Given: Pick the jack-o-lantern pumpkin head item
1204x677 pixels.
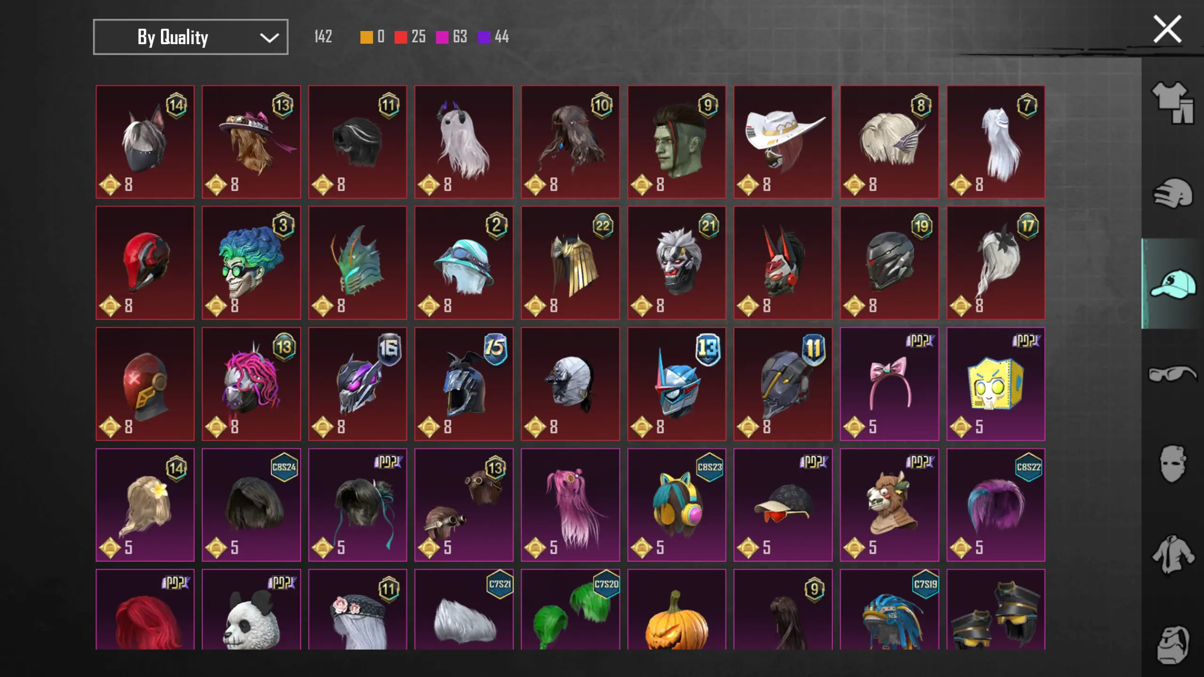Looking at the screenshot, I should pyautogui.click(x=677, y=610).
